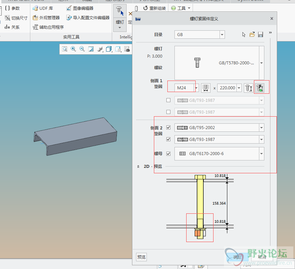Zoom in using the view toolbar

click(73, 49)
